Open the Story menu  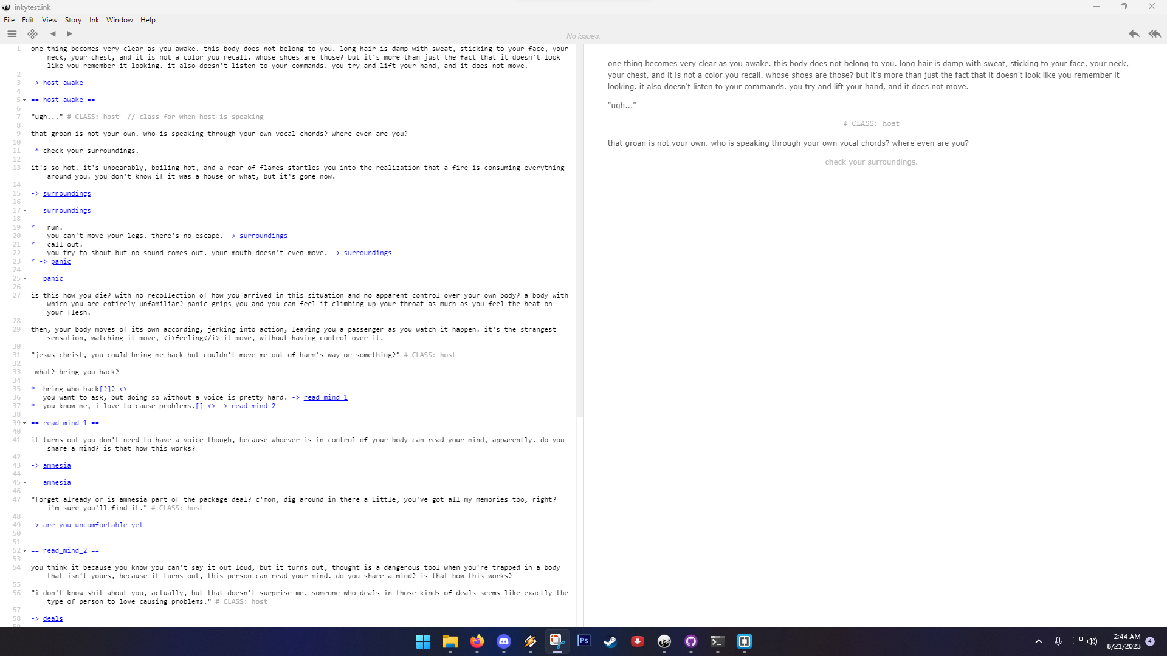tap(73, 20)
